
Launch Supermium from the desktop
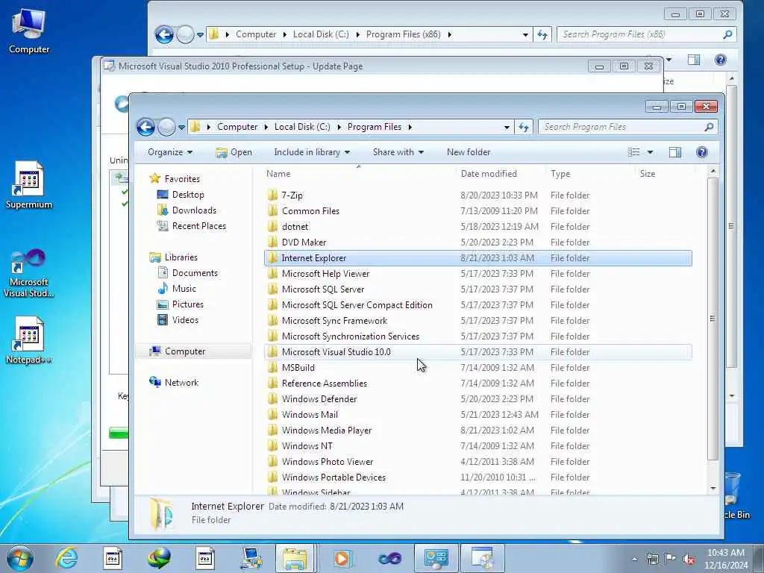click(29, 185)
